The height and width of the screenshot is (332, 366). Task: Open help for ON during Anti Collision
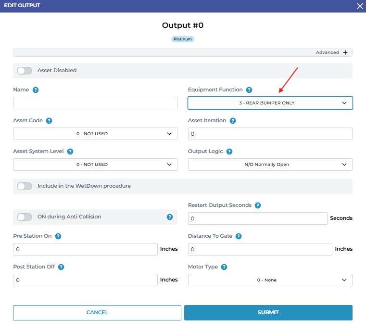pyautogui.click(x=170, y=217)
